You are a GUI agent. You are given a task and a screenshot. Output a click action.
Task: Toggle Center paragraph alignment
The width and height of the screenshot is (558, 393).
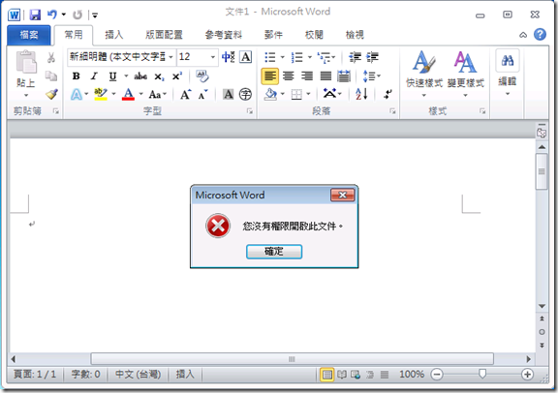coord(289,76)
